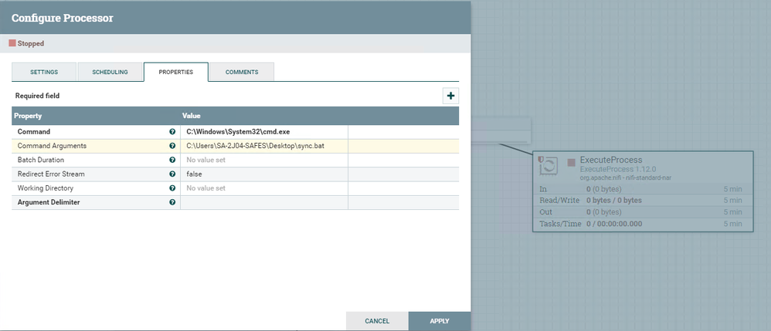The height and width of the screenshot is (331, 771).
Task: Click the Out row of ExecuteProcess
Action: coord(643,212)
